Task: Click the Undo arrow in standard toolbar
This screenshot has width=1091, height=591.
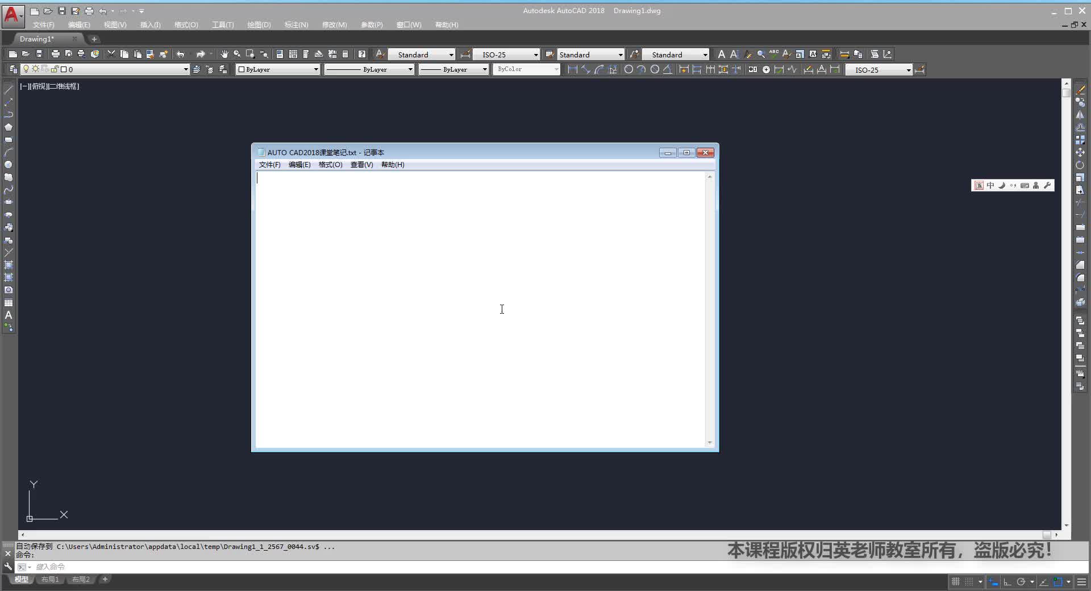Action: point(181,54)
